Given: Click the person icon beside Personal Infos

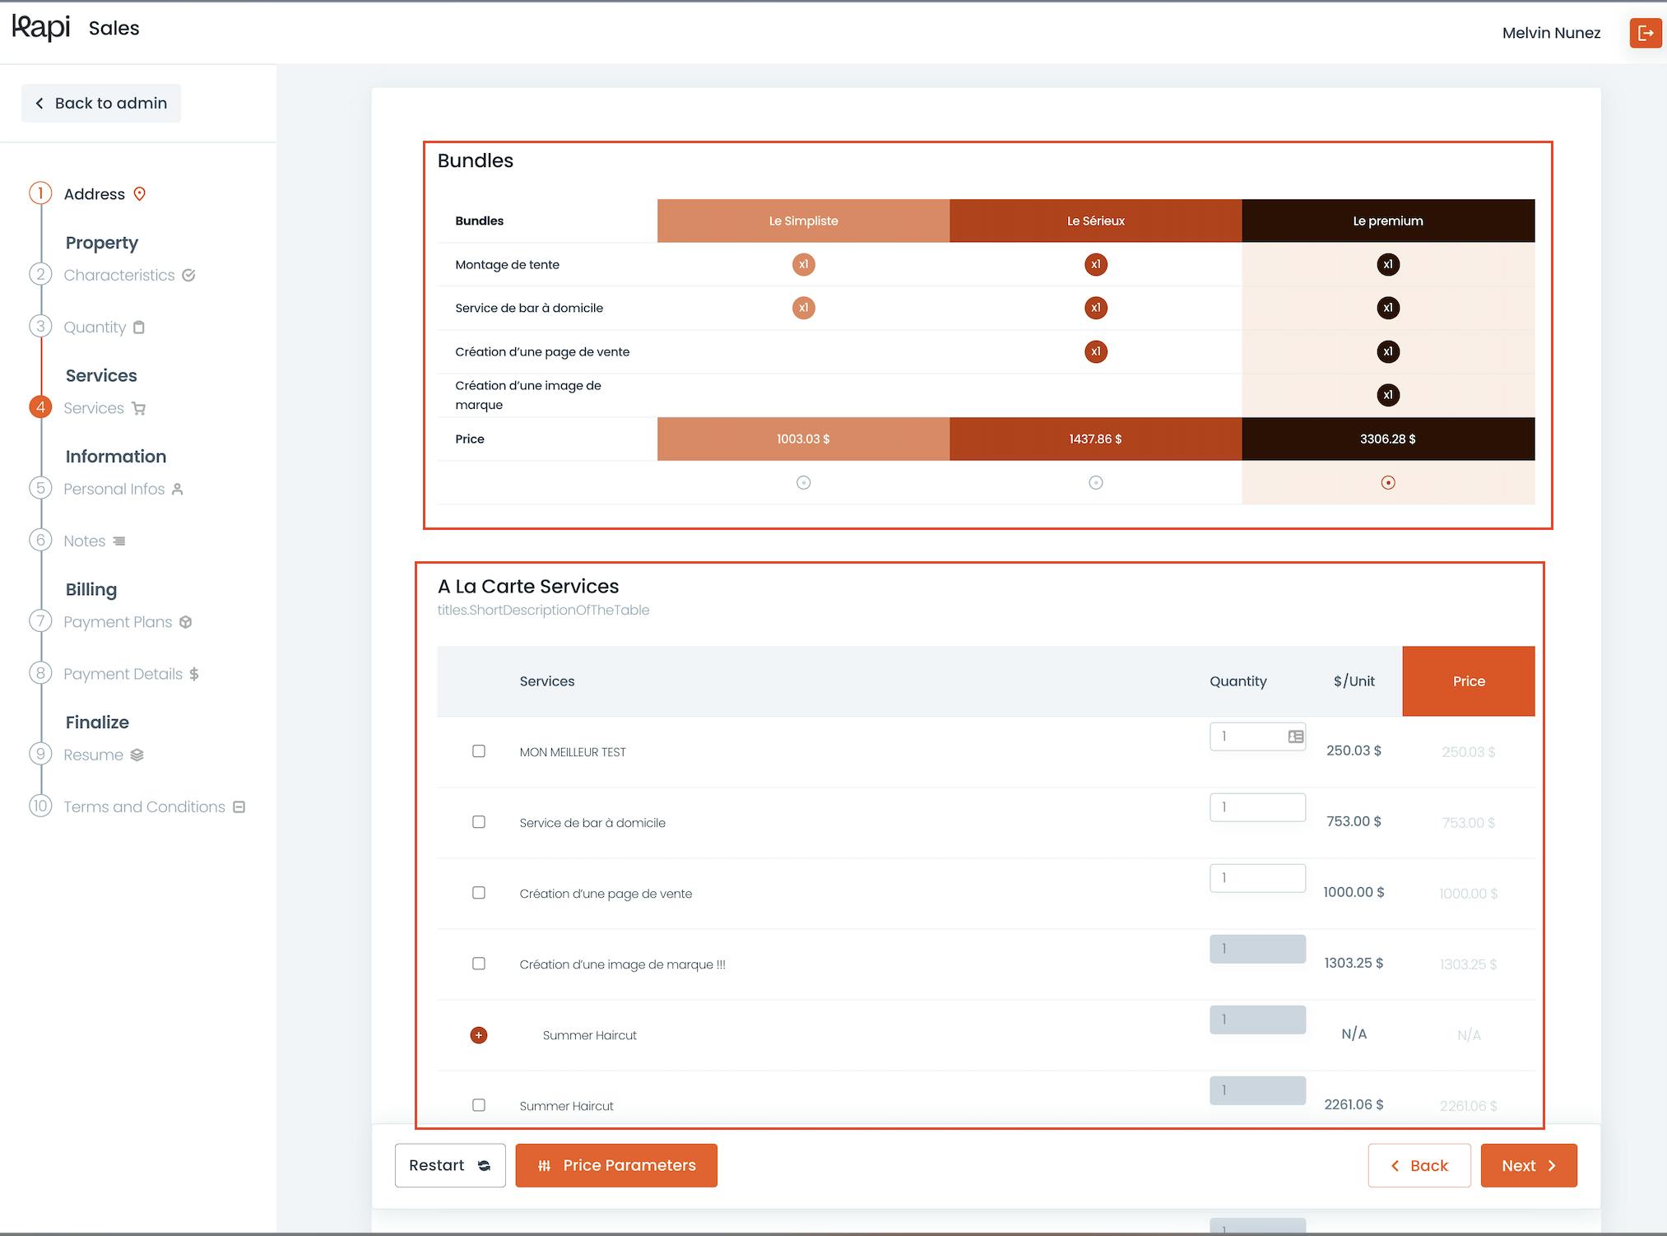Looking at the screenshot, I should click(177, 489).
